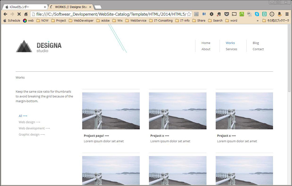The width and height of the screenshot is (292, 186).
Task: Expand the IT-Consalting bookmark folder
Action: [161, 21]
